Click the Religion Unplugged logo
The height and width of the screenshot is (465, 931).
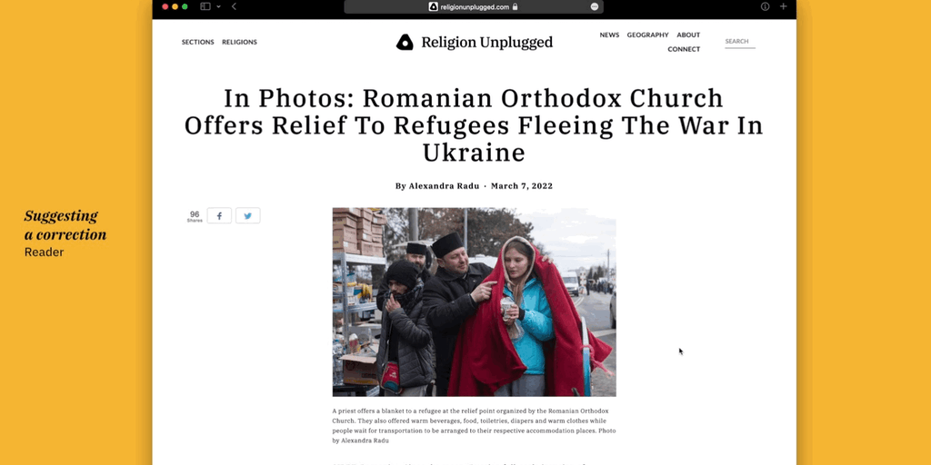475,42
